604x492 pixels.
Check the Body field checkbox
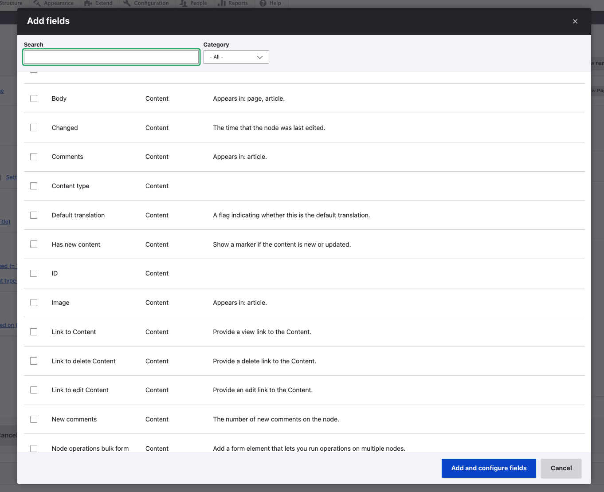pyautogui.click(x=34, y=98)
